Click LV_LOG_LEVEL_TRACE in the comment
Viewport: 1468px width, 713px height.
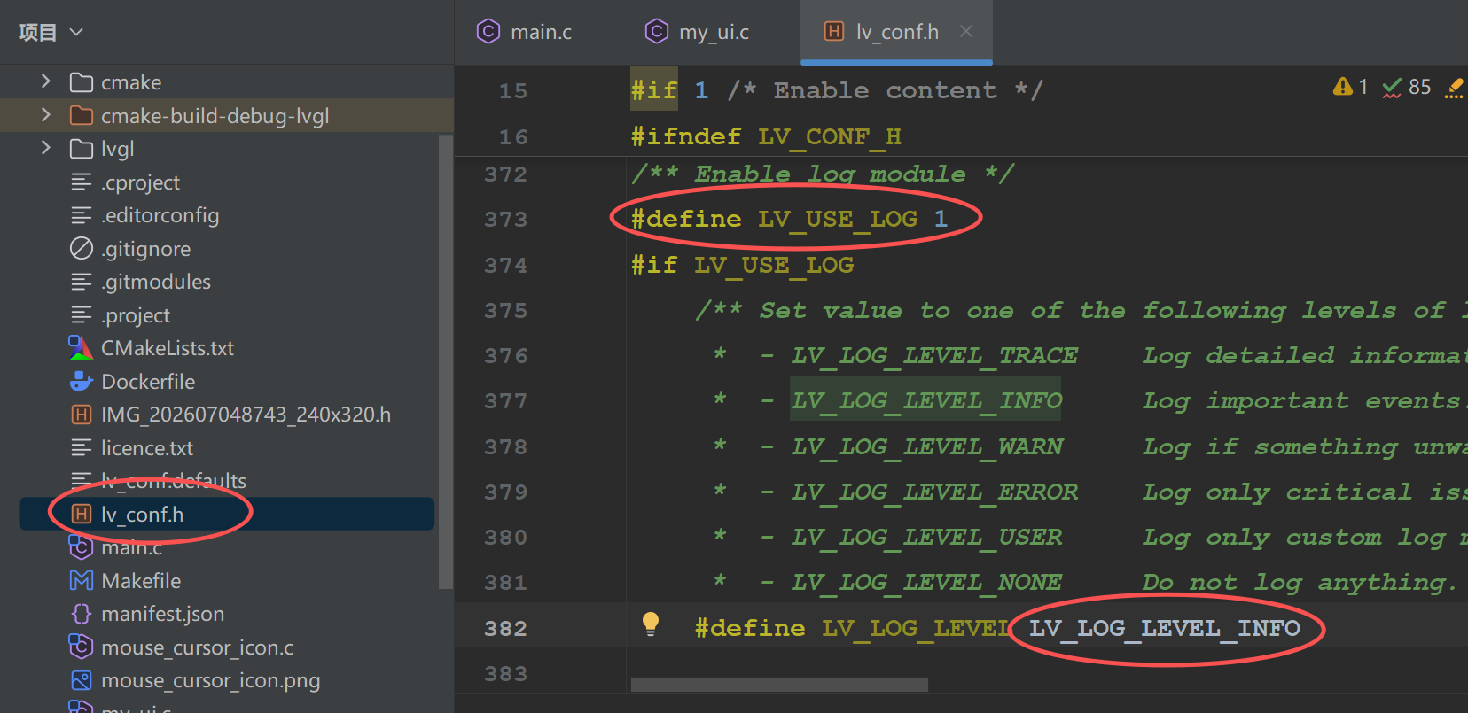pos(934,355)
